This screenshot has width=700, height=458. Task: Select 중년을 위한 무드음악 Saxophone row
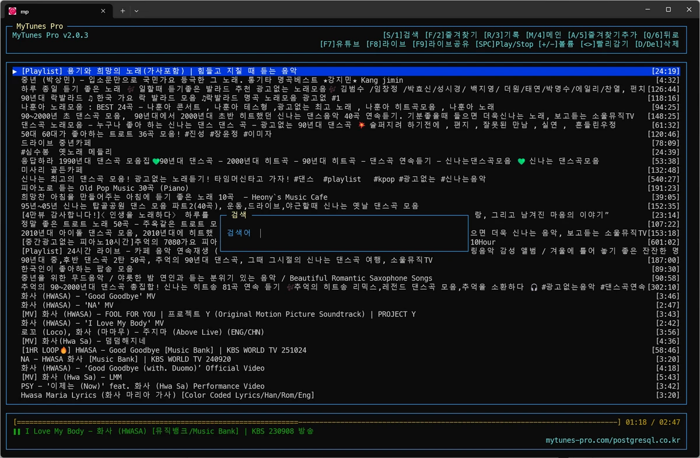coord(346,278)
